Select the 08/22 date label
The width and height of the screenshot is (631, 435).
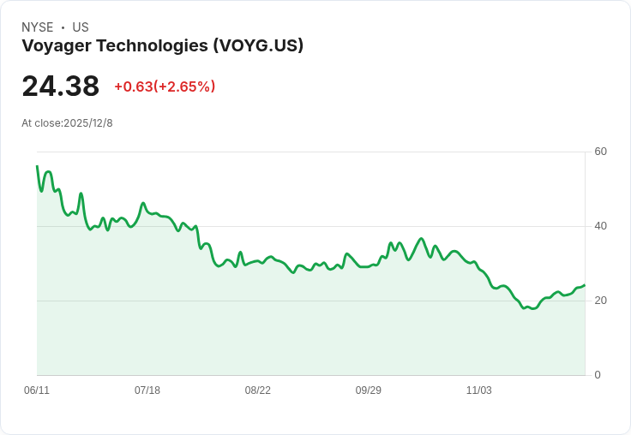tap(257, 390)
